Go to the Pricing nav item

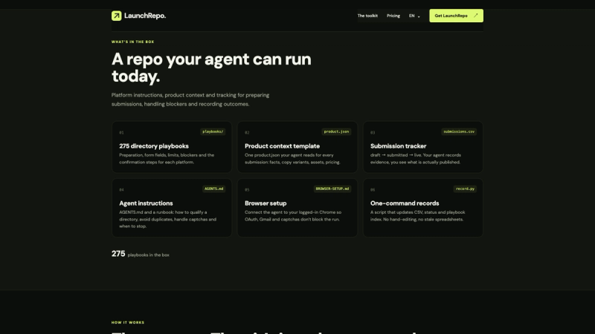click(393, 16)
